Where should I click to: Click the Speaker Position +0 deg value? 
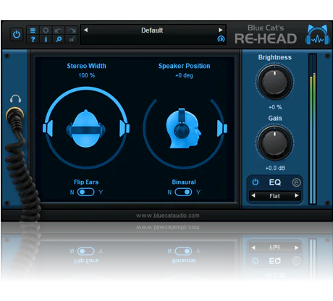184,75
